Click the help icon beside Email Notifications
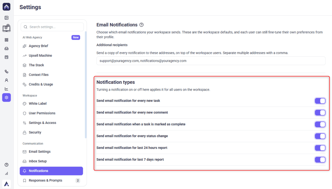This screenshot has width=332, height=189. [x=141, y=25]
